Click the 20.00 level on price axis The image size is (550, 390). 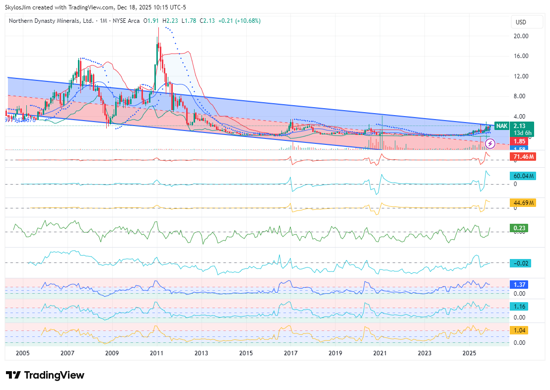[x=521, y=36]
